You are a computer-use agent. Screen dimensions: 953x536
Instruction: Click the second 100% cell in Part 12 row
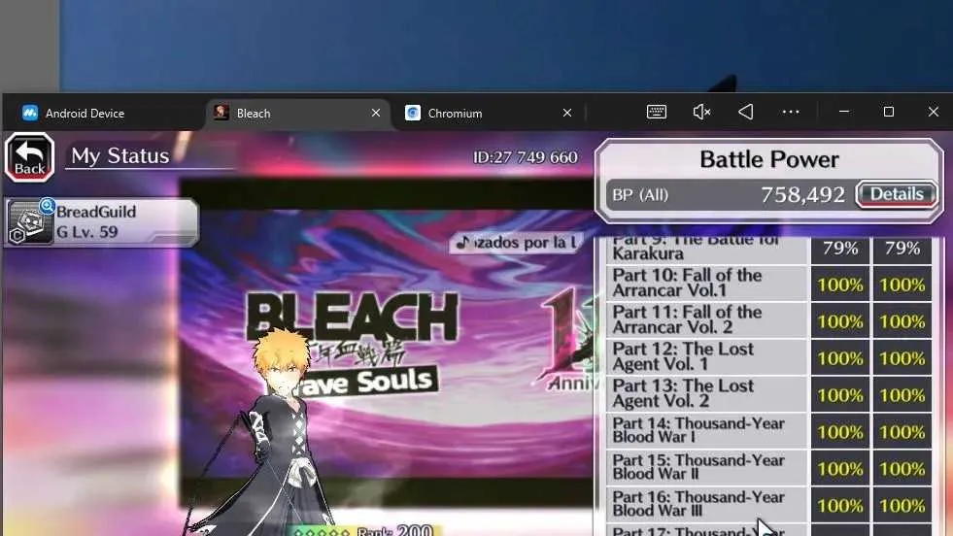(x=902, y=357)
